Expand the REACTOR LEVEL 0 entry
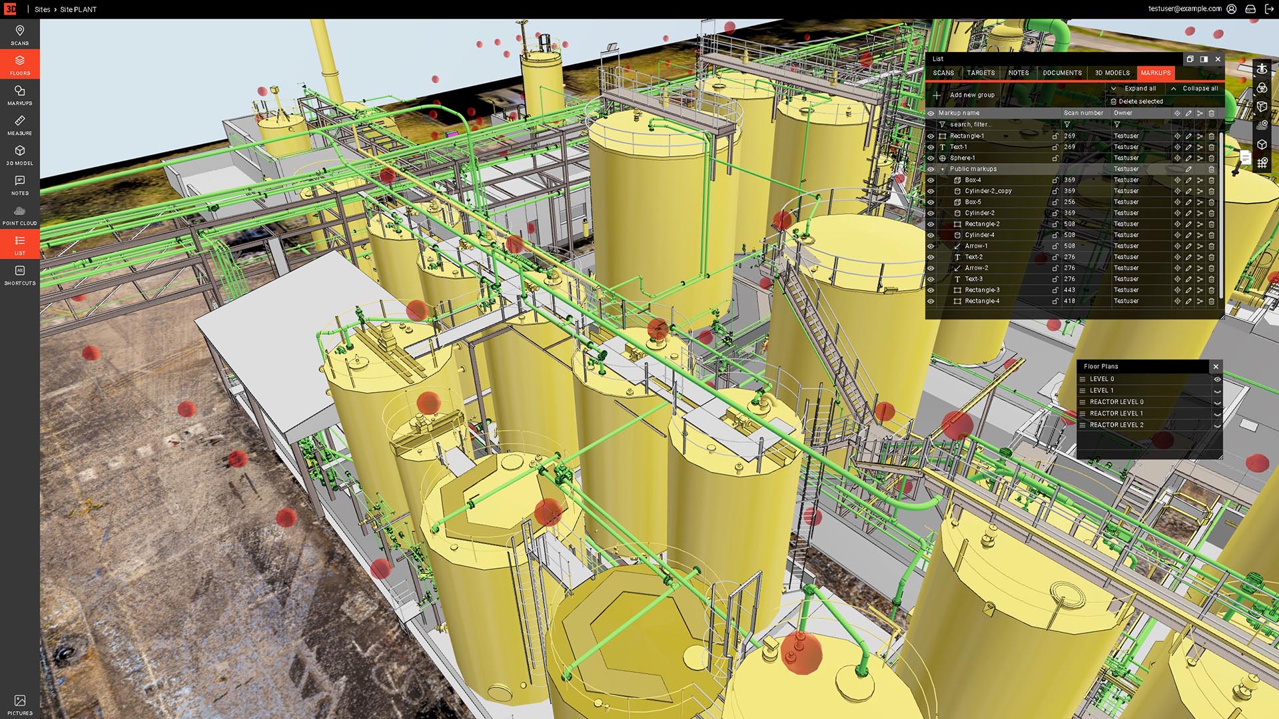Image resolution: width=1279 pixels, height=719 pixels. click(1216, 401)
